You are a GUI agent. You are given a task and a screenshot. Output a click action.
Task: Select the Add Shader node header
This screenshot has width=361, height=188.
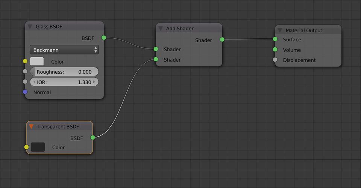[189, 28]
